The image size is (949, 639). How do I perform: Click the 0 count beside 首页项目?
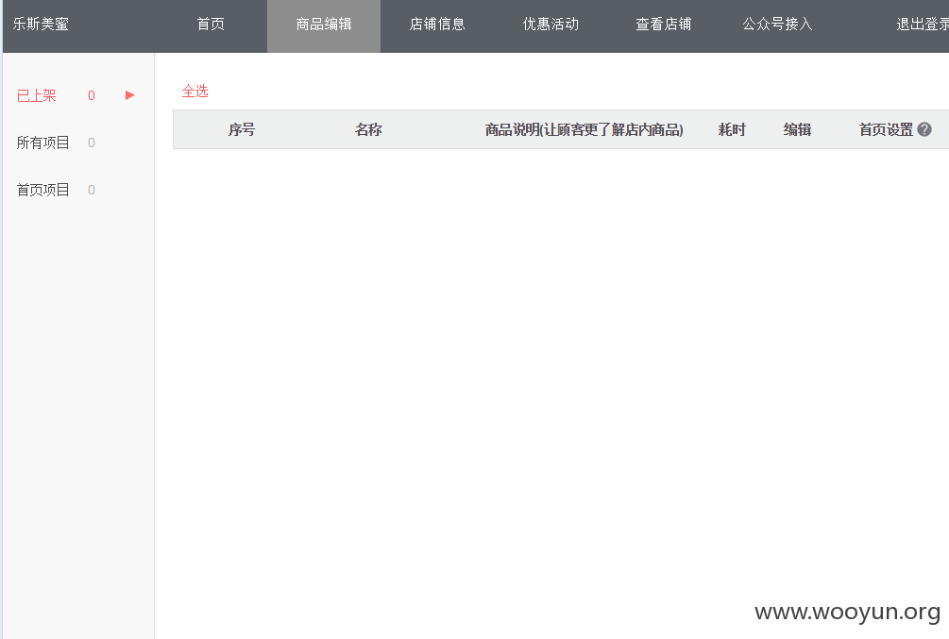click(x=92, y=190)
